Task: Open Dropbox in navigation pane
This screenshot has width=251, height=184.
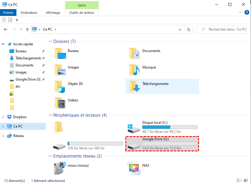Action: pyautogui.click(x=20, y=117)
